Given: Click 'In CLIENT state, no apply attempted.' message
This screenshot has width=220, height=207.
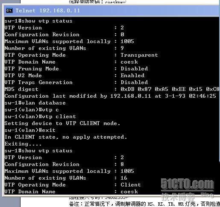Looking at the screenshot, I should (66, 137).
